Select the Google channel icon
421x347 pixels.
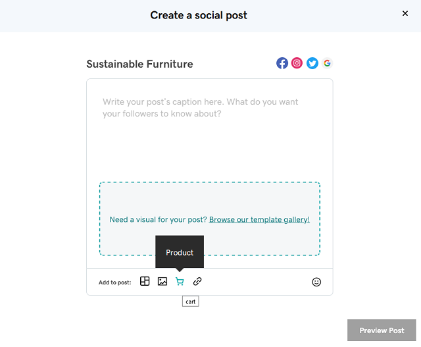click(327, 63)
